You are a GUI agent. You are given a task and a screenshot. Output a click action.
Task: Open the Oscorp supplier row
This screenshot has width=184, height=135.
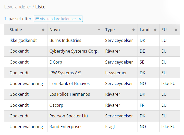(92, 105)
